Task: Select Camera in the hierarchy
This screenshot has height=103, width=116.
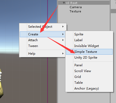Action: (x=76, y=7)
